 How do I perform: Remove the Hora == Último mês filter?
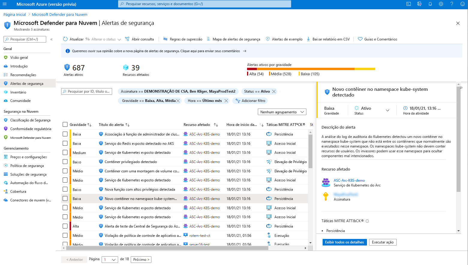[226, 101]
